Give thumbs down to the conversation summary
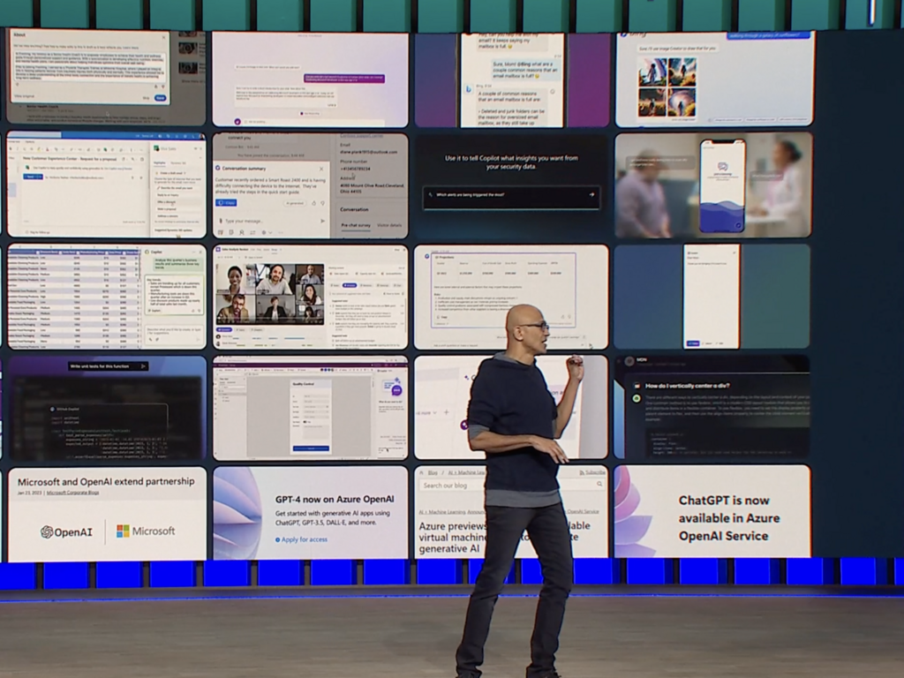 pos(322,203)
